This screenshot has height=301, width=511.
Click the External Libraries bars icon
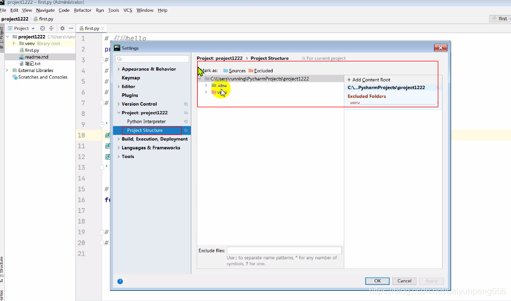pyautogui.click(x=14, y=70)
